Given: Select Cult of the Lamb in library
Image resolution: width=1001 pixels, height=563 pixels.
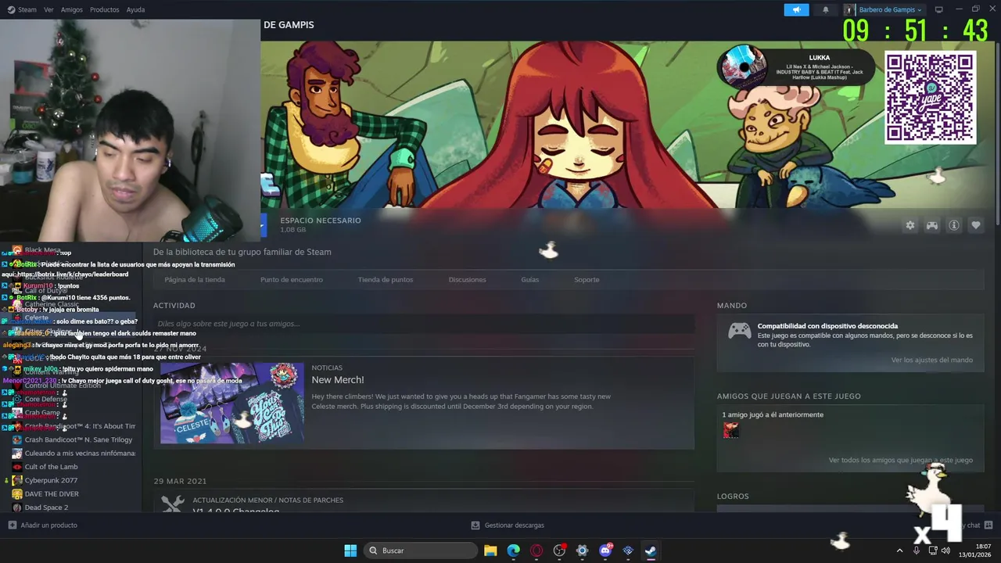Looking at the screenshot, I should click(x=51, y=467).
